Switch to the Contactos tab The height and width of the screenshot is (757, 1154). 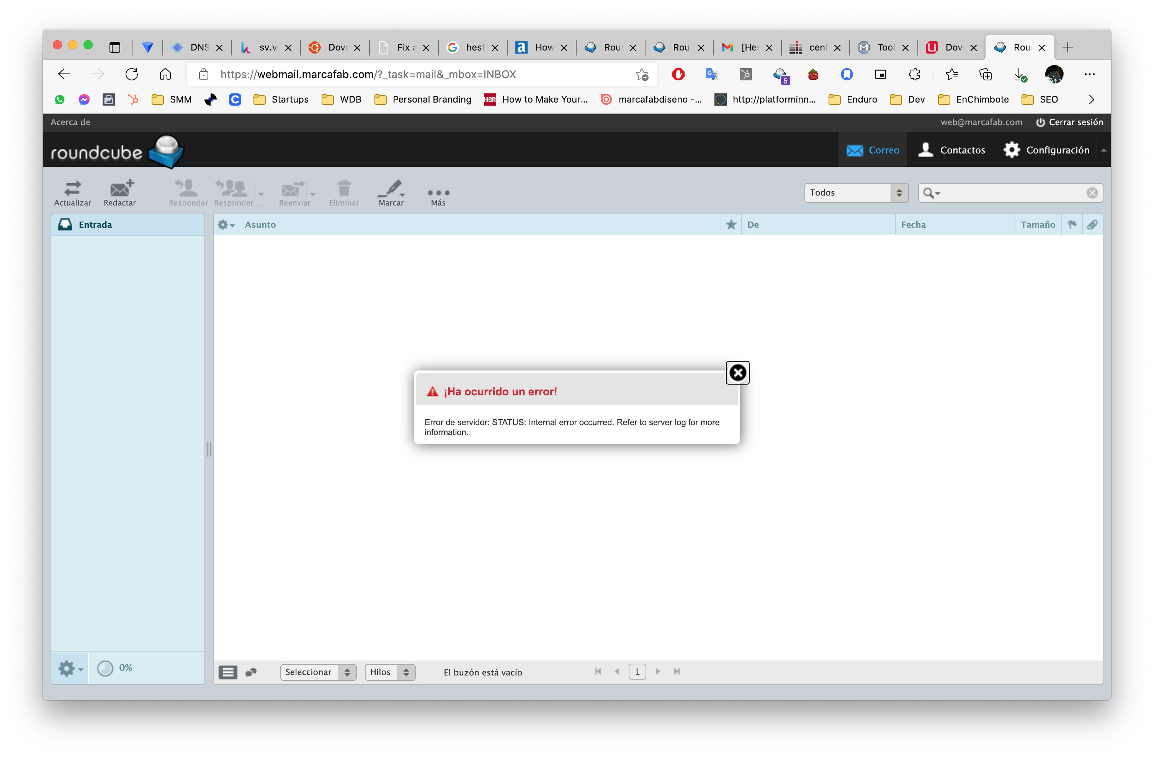pos(952,150)
